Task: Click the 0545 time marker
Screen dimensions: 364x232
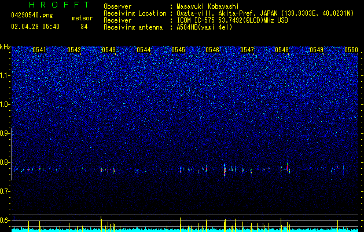Action: (x=178, y=50)
